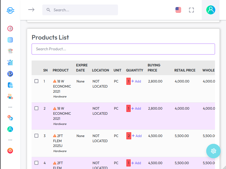Click the pink transfer arrows sidebar icon
The width and height of the screenshot is (226, 169).
point(10,29)
